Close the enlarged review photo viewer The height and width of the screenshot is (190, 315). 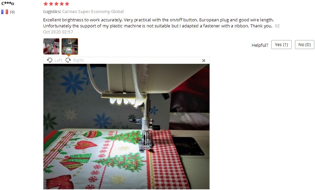pyautogui.click(x=204, y=60)
